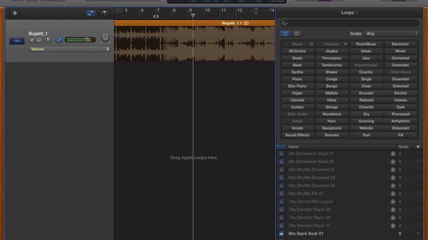Mute the Bugatti_1 track
The image size is (428, 240).
click(32, 40)
